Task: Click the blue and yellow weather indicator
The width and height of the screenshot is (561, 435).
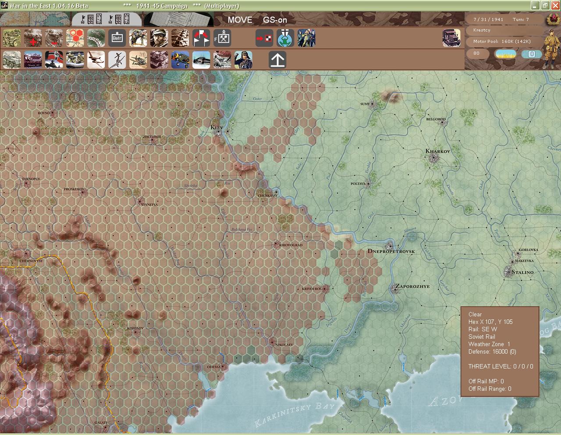Action: (505, 54)
